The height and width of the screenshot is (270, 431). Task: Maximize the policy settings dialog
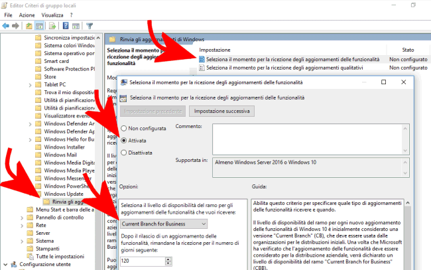(383, 82)
